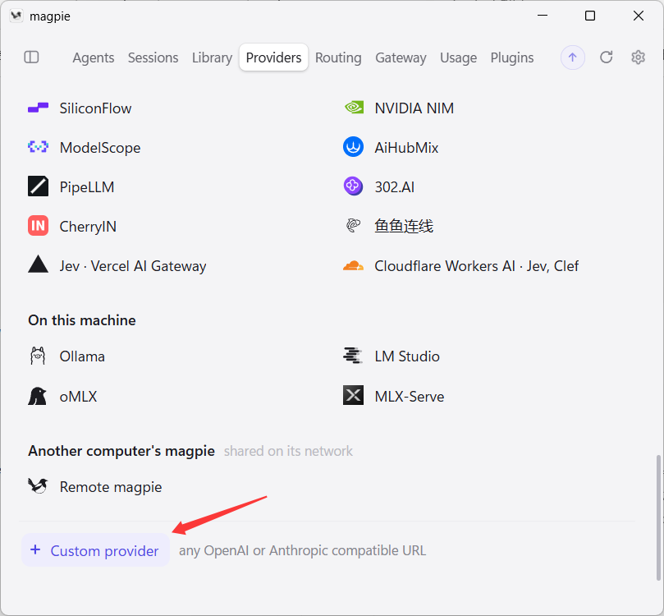Switch to the Sessions tab
This screenshot has height=616, width=664.
click(153, 57)
